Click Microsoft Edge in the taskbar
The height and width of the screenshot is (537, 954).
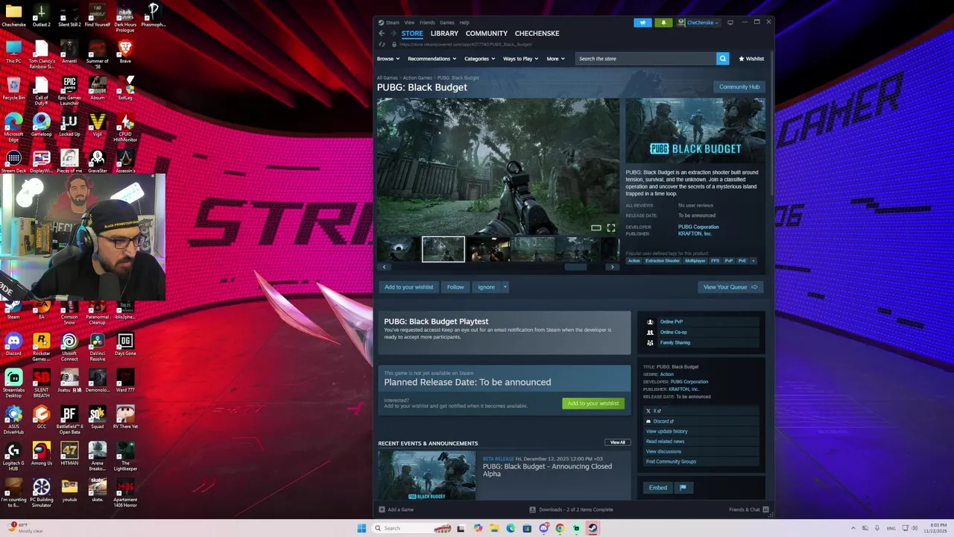point(511,528)
